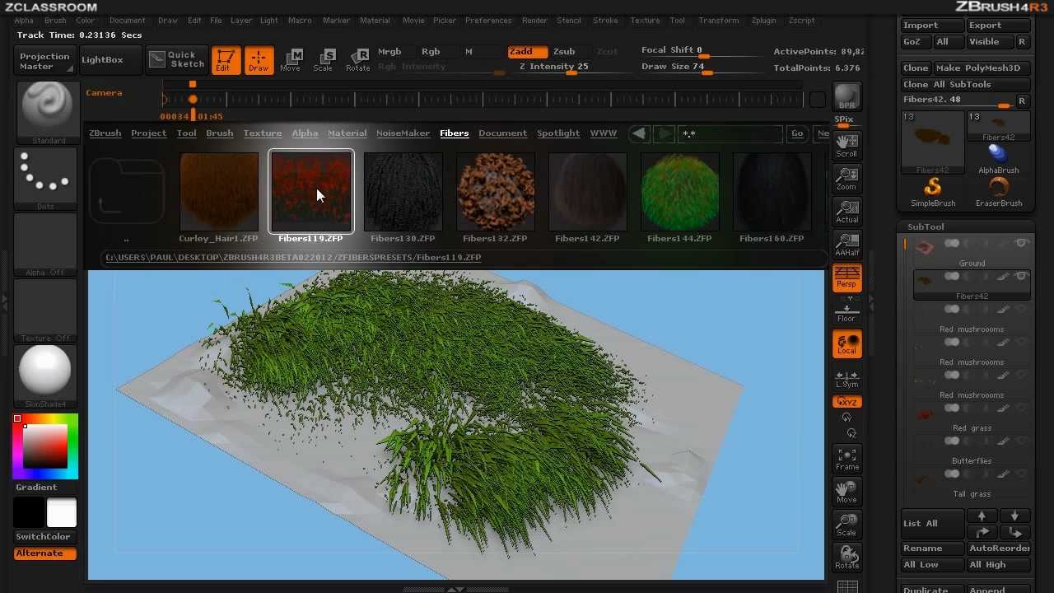Click Clone All SubTools
Screen dimensions: 1054x593
pos(965,85)
